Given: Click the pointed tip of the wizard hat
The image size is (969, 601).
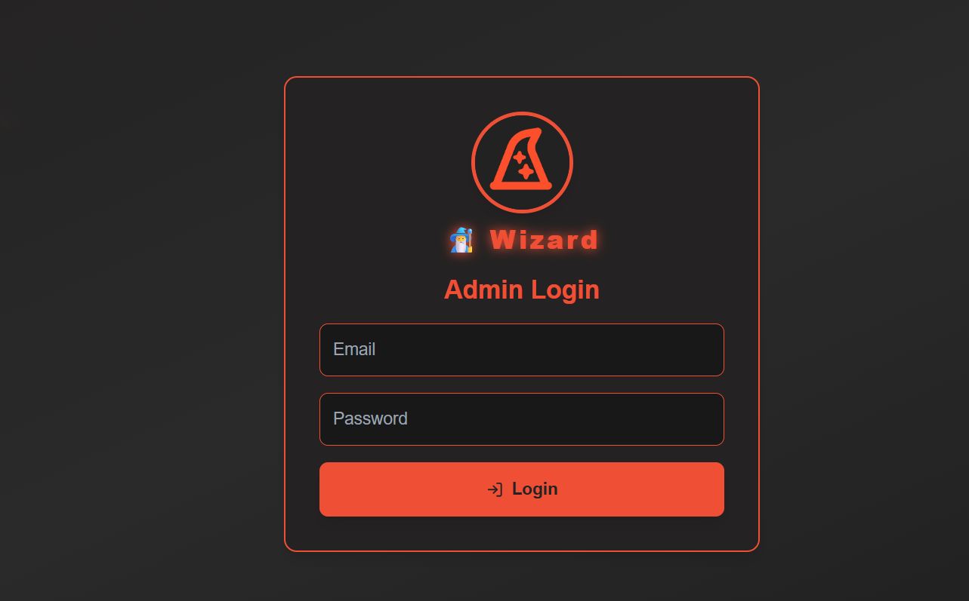Looking at the screenshot, I should [537, 132].
